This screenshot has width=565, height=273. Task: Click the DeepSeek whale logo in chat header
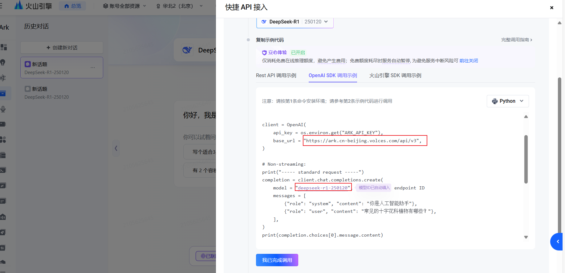pyautogui.click(x=187, y=50)
